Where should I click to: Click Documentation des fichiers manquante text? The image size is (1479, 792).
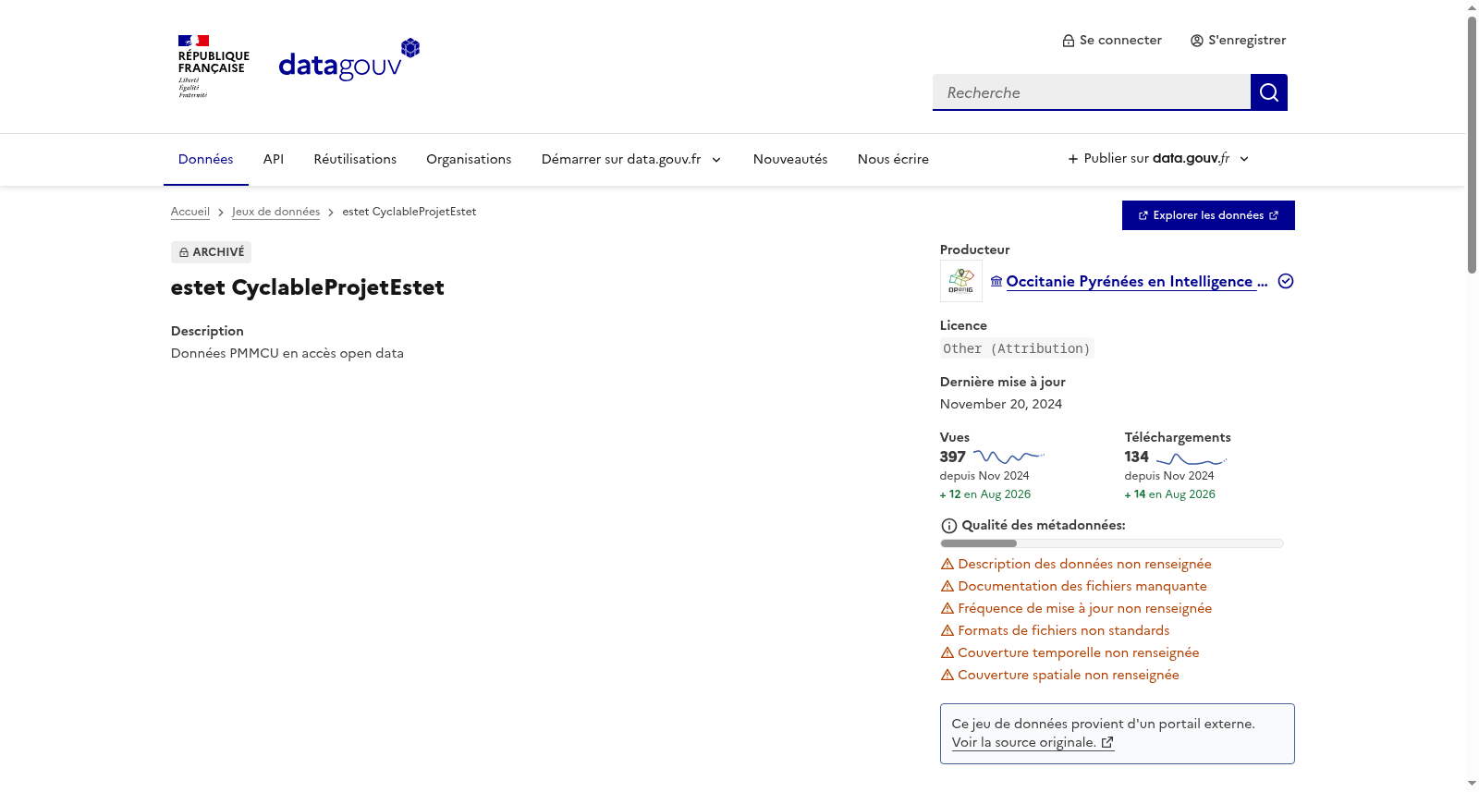coord(1082,586)
